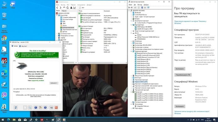
Task: Refresh the AIDA64 page
Action: [x=68, y=8]
